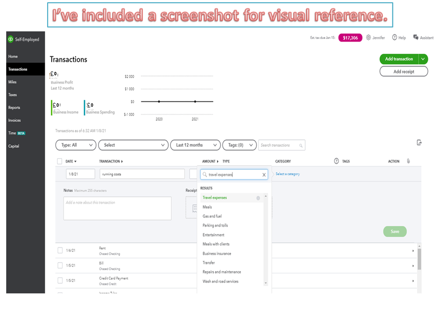Sort by the DATE column header
Screen dimensions: 440x330
pos(71,161)
